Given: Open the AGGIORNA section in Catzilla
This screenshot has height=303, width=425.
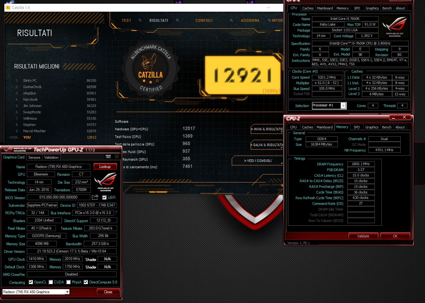Looking at the screenshot, I should point(250,20).
